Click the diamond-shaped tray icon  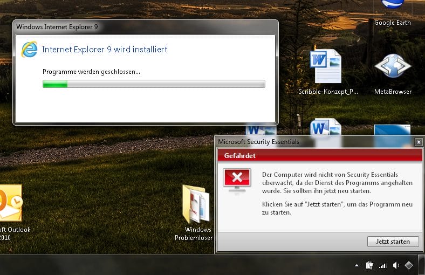pos(409,265)
